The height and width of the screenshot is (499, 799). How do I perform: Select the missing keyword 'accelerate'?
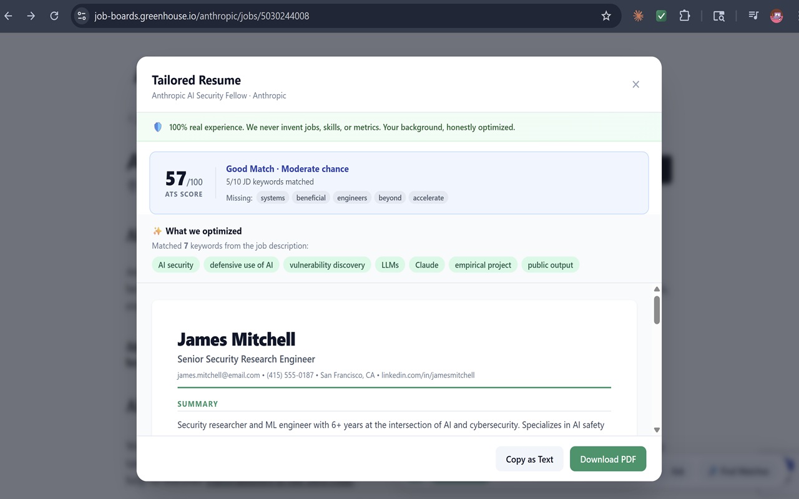428,198
